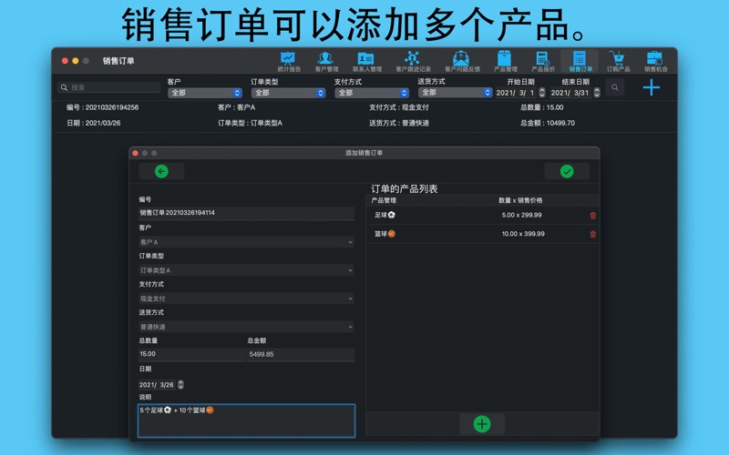Expand the 客户 filter dropdown in toolbar
Screen dimensions: 729x455
click(205, 93)
